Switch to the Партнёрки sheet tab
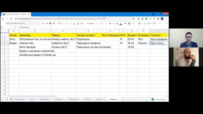 click(x=45, y=99)
